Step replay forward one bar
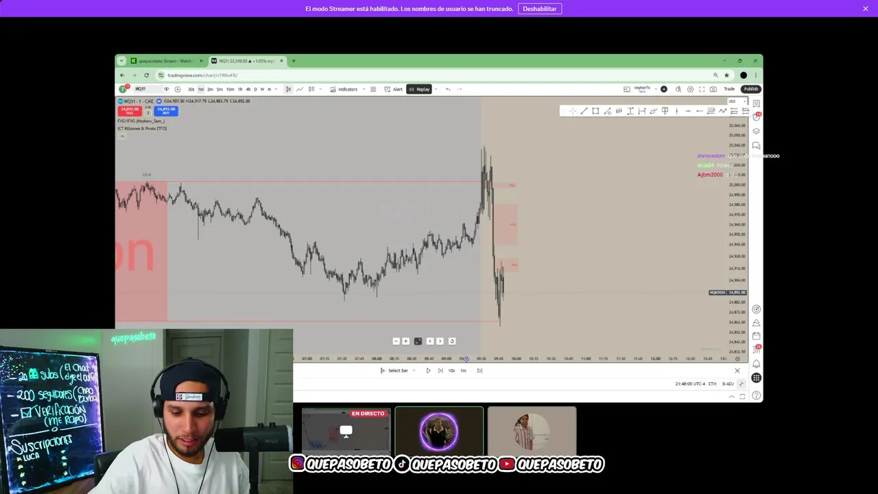The width and height of the screenshot is (878, 494). 440,370
